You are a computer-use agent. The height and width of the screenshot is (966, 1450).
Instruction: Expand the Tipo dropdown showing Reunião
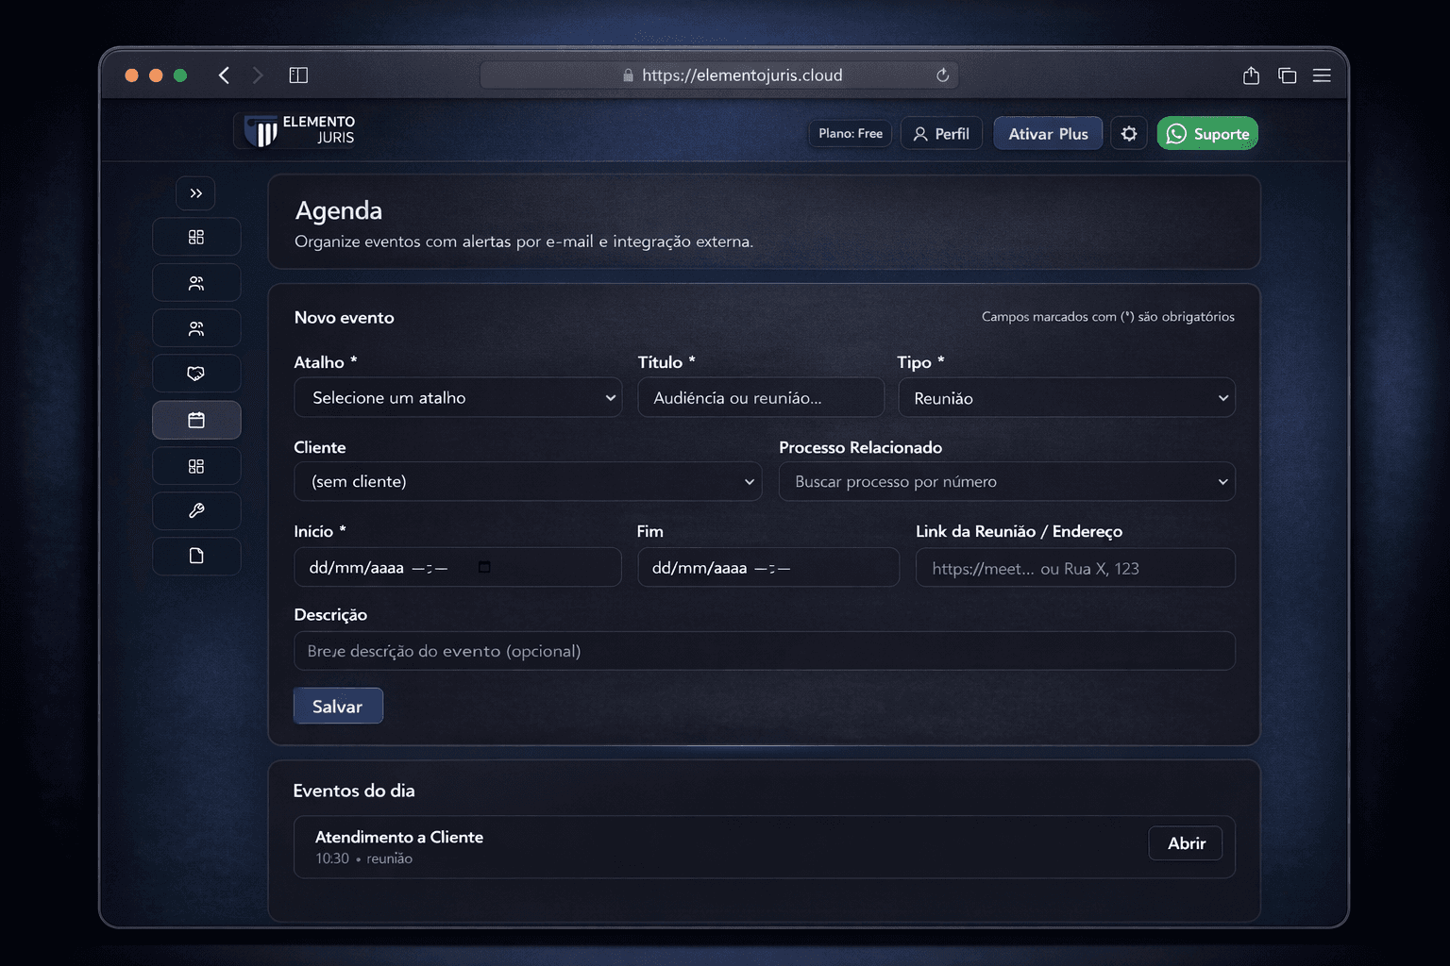click(1066, 398)
